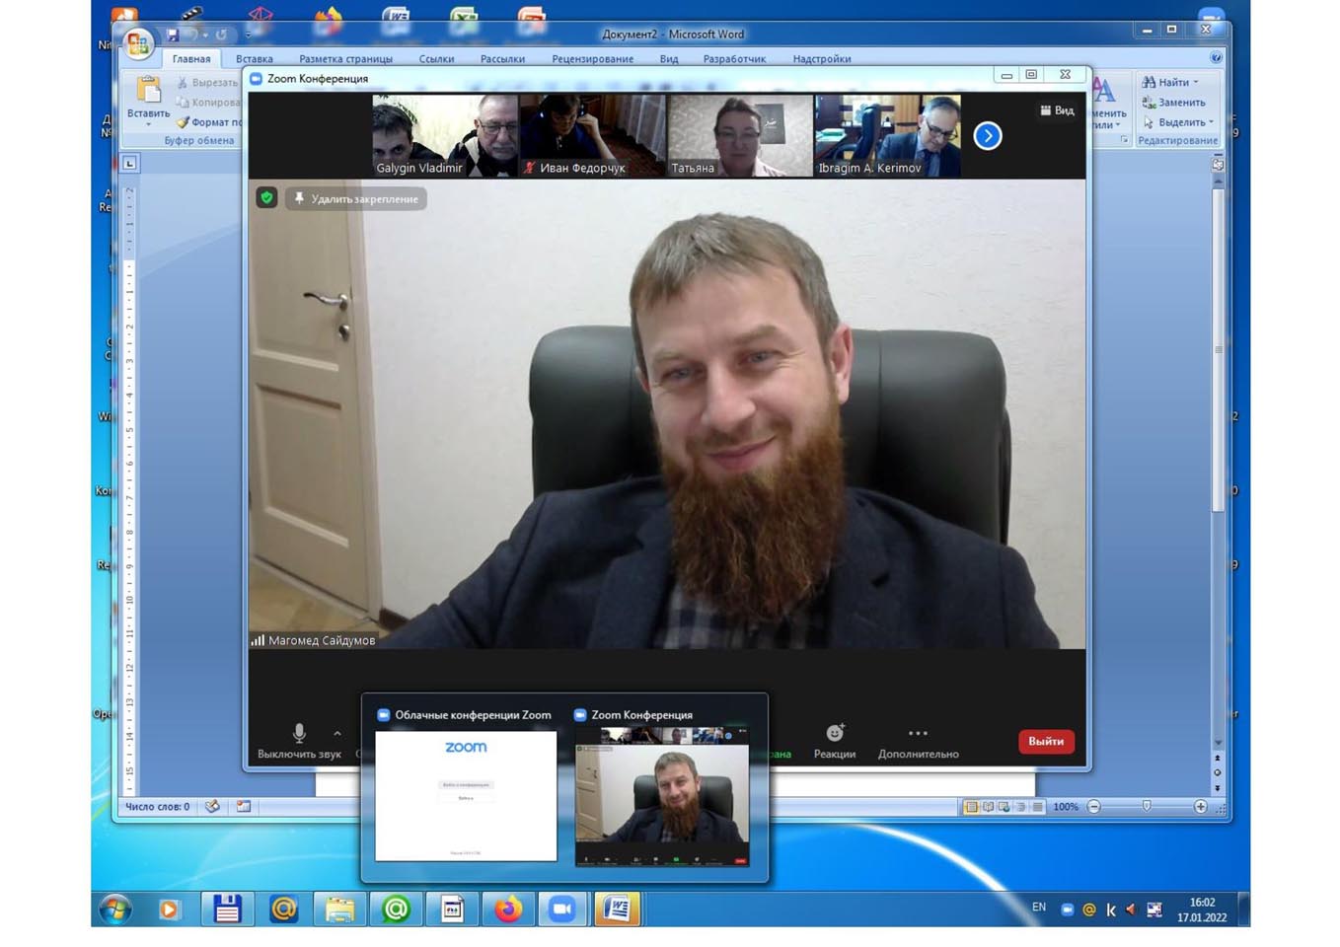Open the Ссылки ribbon tab

tap(436, 59)
